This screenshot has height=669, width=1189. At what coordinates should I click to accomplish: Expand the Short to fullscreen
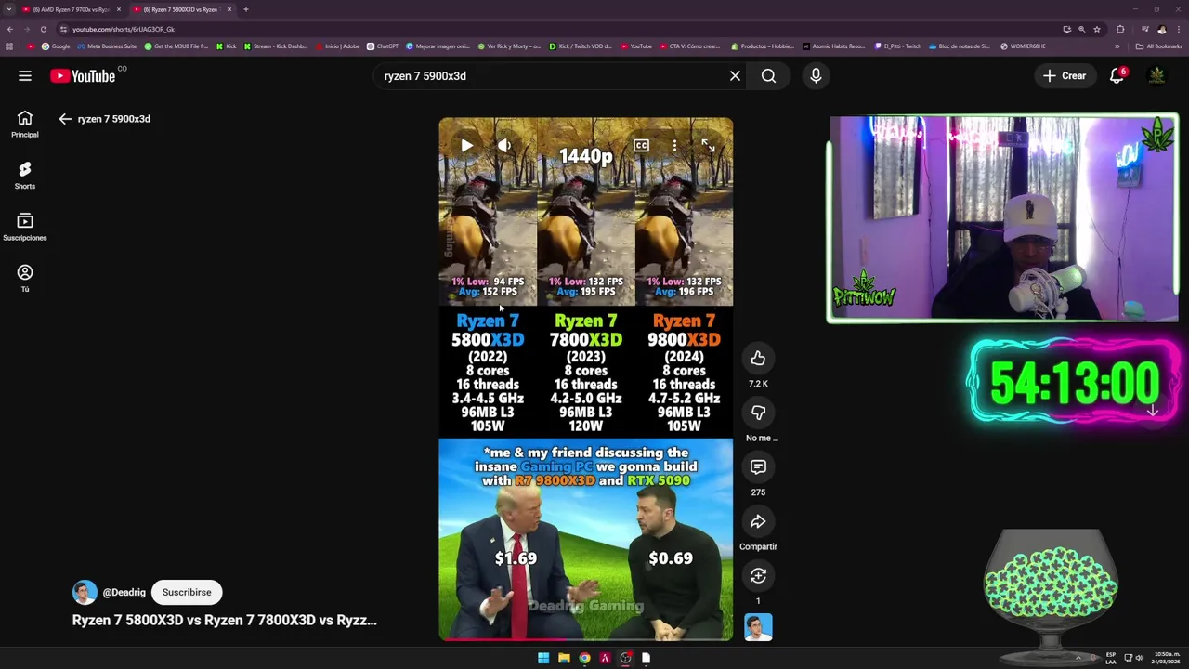(x=708, y=146)
